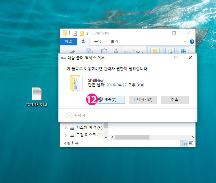The image size is (216, 183).
Task: Expand the 로컬 디스크 (F:) drive
Action: (x=66, y=135)
